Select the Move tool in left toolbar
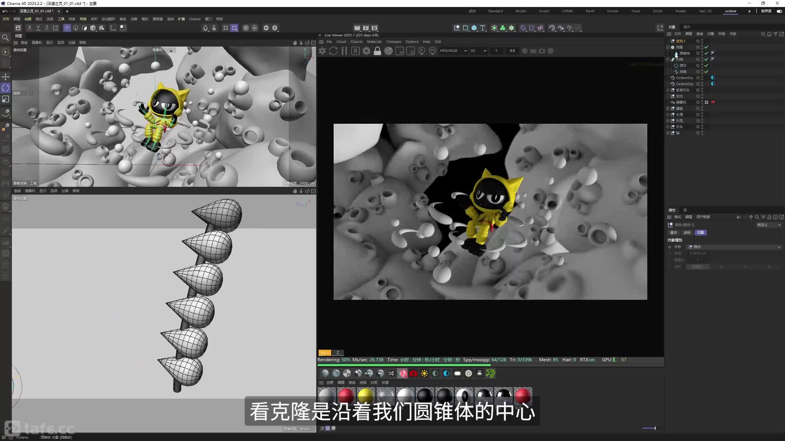Viewport: 785px width, 441px height. tap(5, 77)
